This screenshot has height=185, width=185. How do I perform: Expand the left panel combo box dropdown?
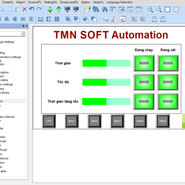pyautogui.click(x=23, y=34)
